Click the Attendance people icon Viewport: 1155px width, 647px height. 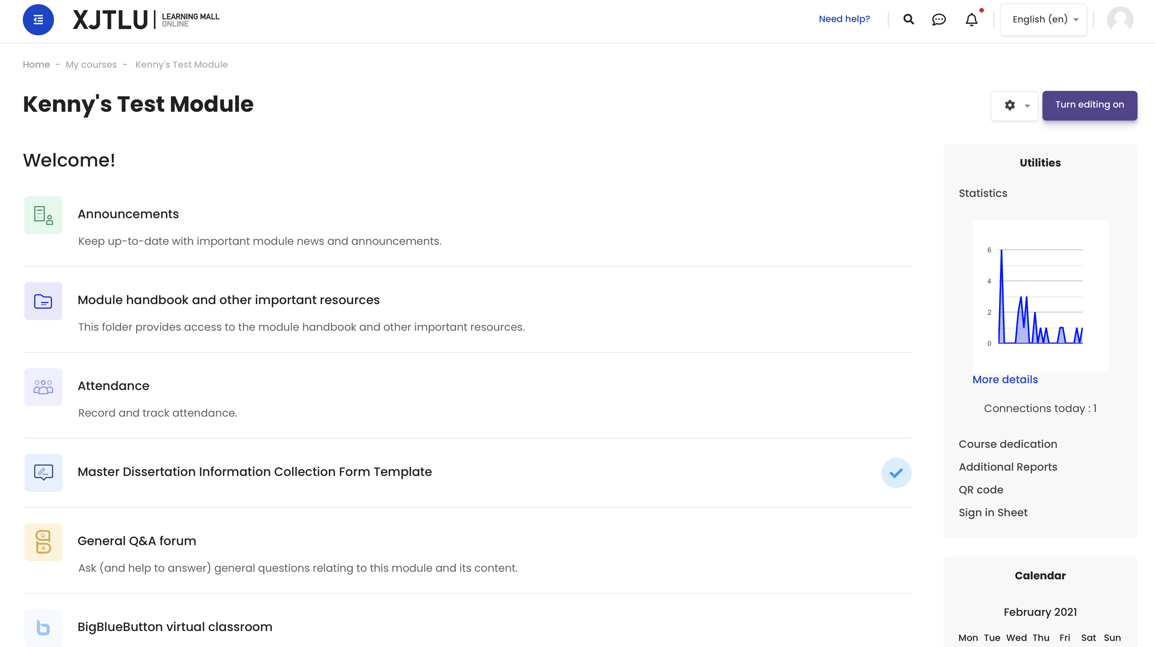click(x=43, y=387)
